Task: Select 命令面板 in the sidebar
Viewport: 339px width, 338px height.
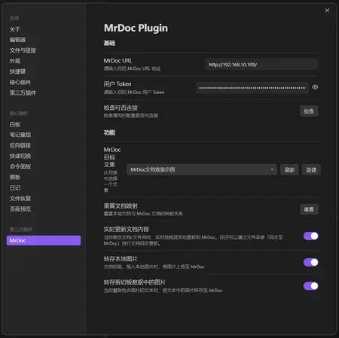Action: click(20, 166)
